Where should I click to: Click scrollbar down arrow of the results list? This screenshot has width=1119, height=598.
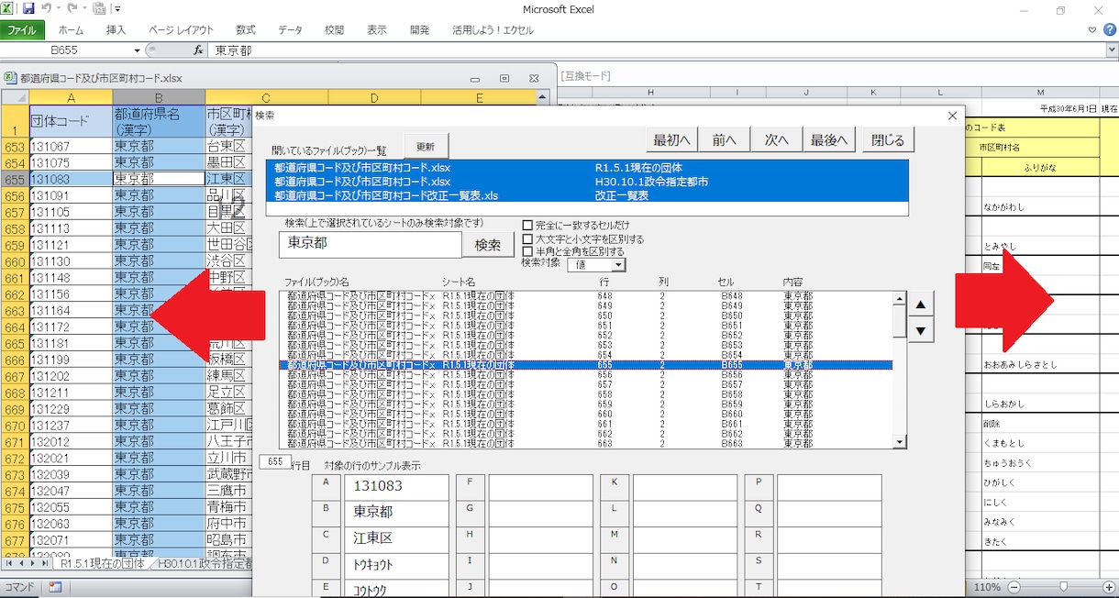899,442
